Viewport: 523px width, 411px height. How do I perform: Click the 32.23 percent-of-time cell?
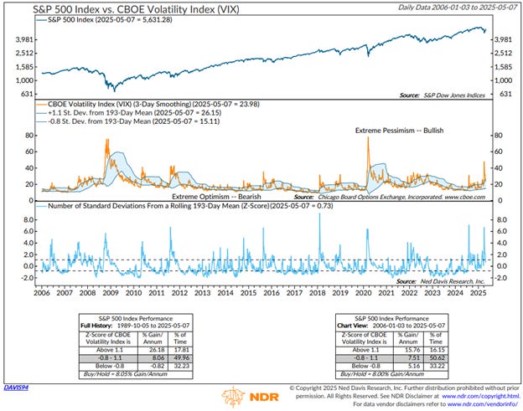pos(182,366)
